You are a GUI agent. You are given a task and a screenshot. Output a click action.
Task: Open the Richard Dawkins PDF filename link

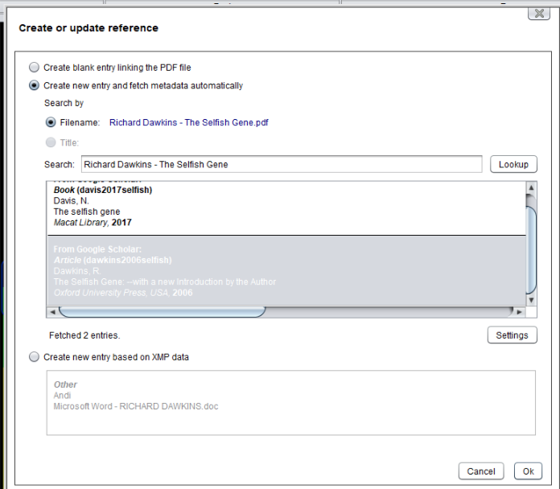coord(188,122)
